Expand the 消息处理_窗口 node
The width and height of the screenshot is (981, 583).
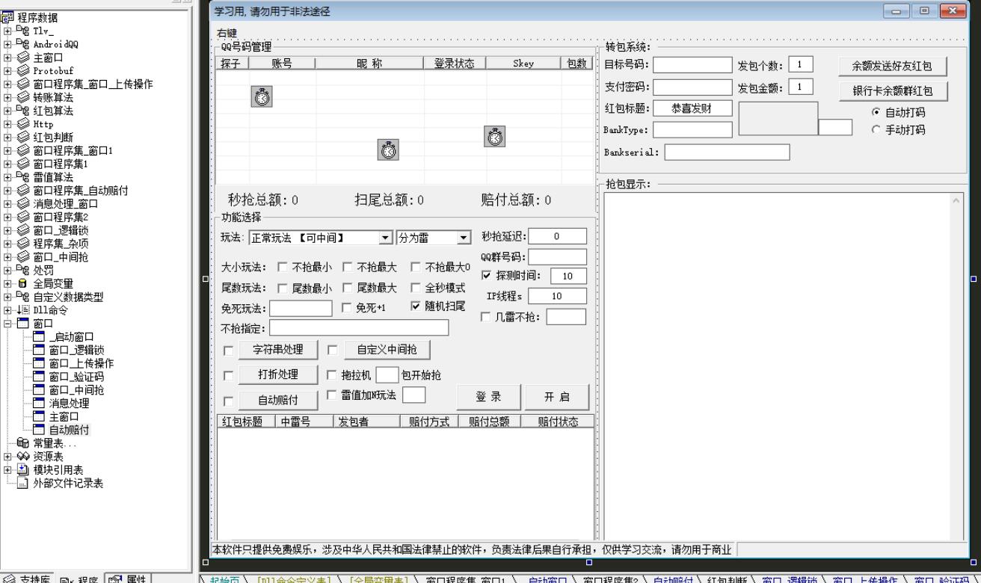[8, 204]
